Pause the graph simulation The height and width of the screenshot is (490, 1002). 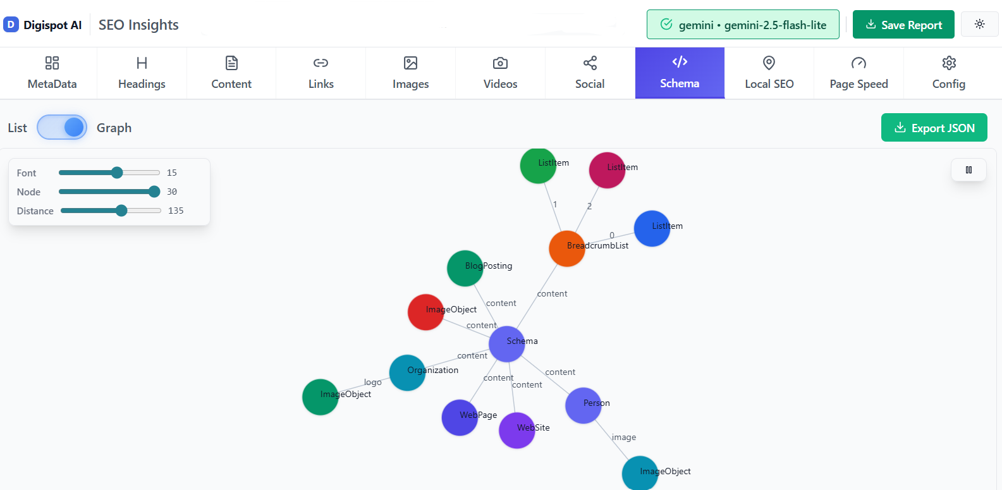coord(968,169)
